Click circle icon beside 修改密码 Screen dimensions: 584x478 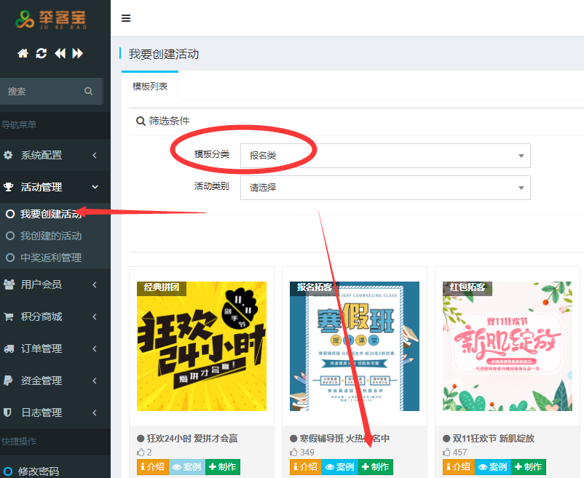(8, 471)
